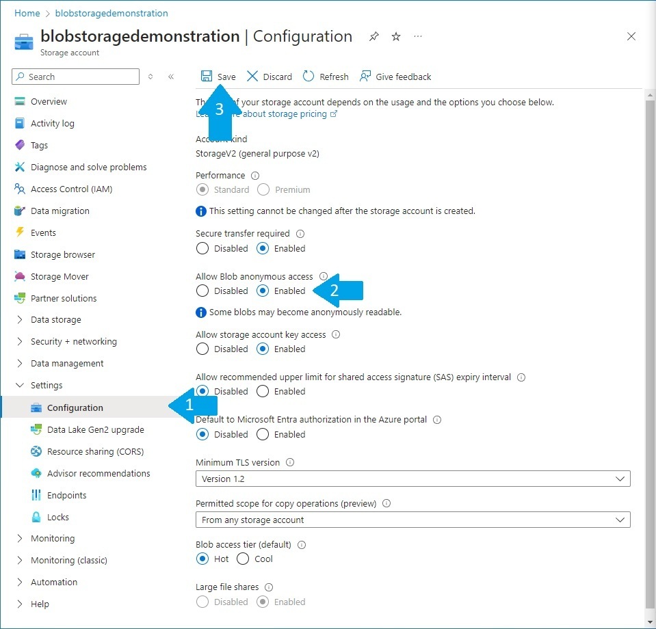Expand the Automation section

click(x=20, y=582)
